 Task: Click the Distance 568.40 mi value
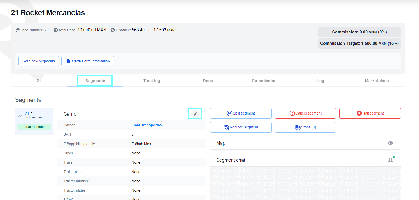coord(140,30)
